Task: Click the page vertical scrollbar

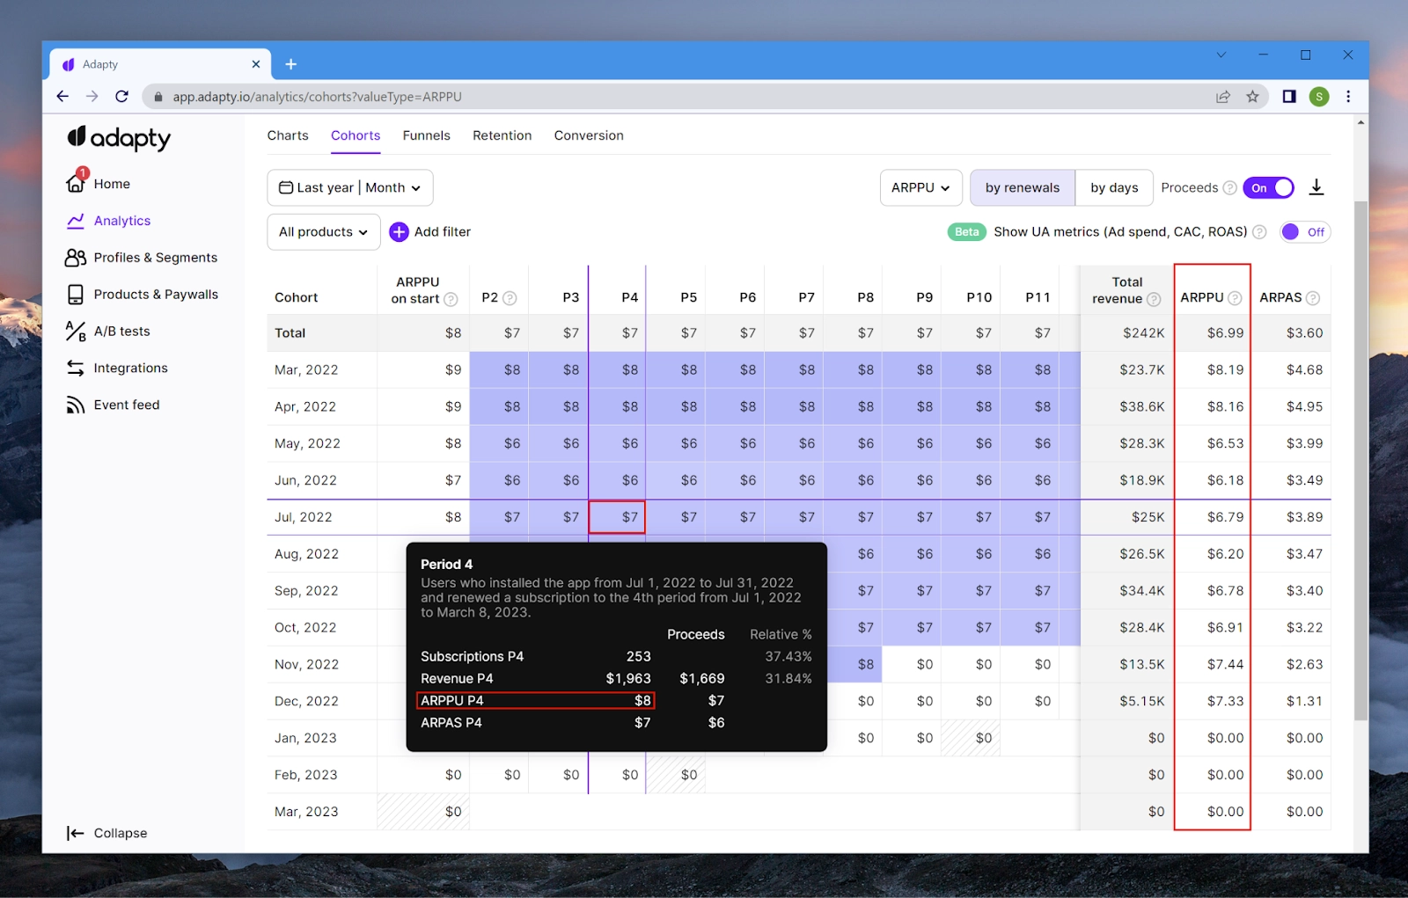Action: pyautogui.click(x=1361, y=461)
